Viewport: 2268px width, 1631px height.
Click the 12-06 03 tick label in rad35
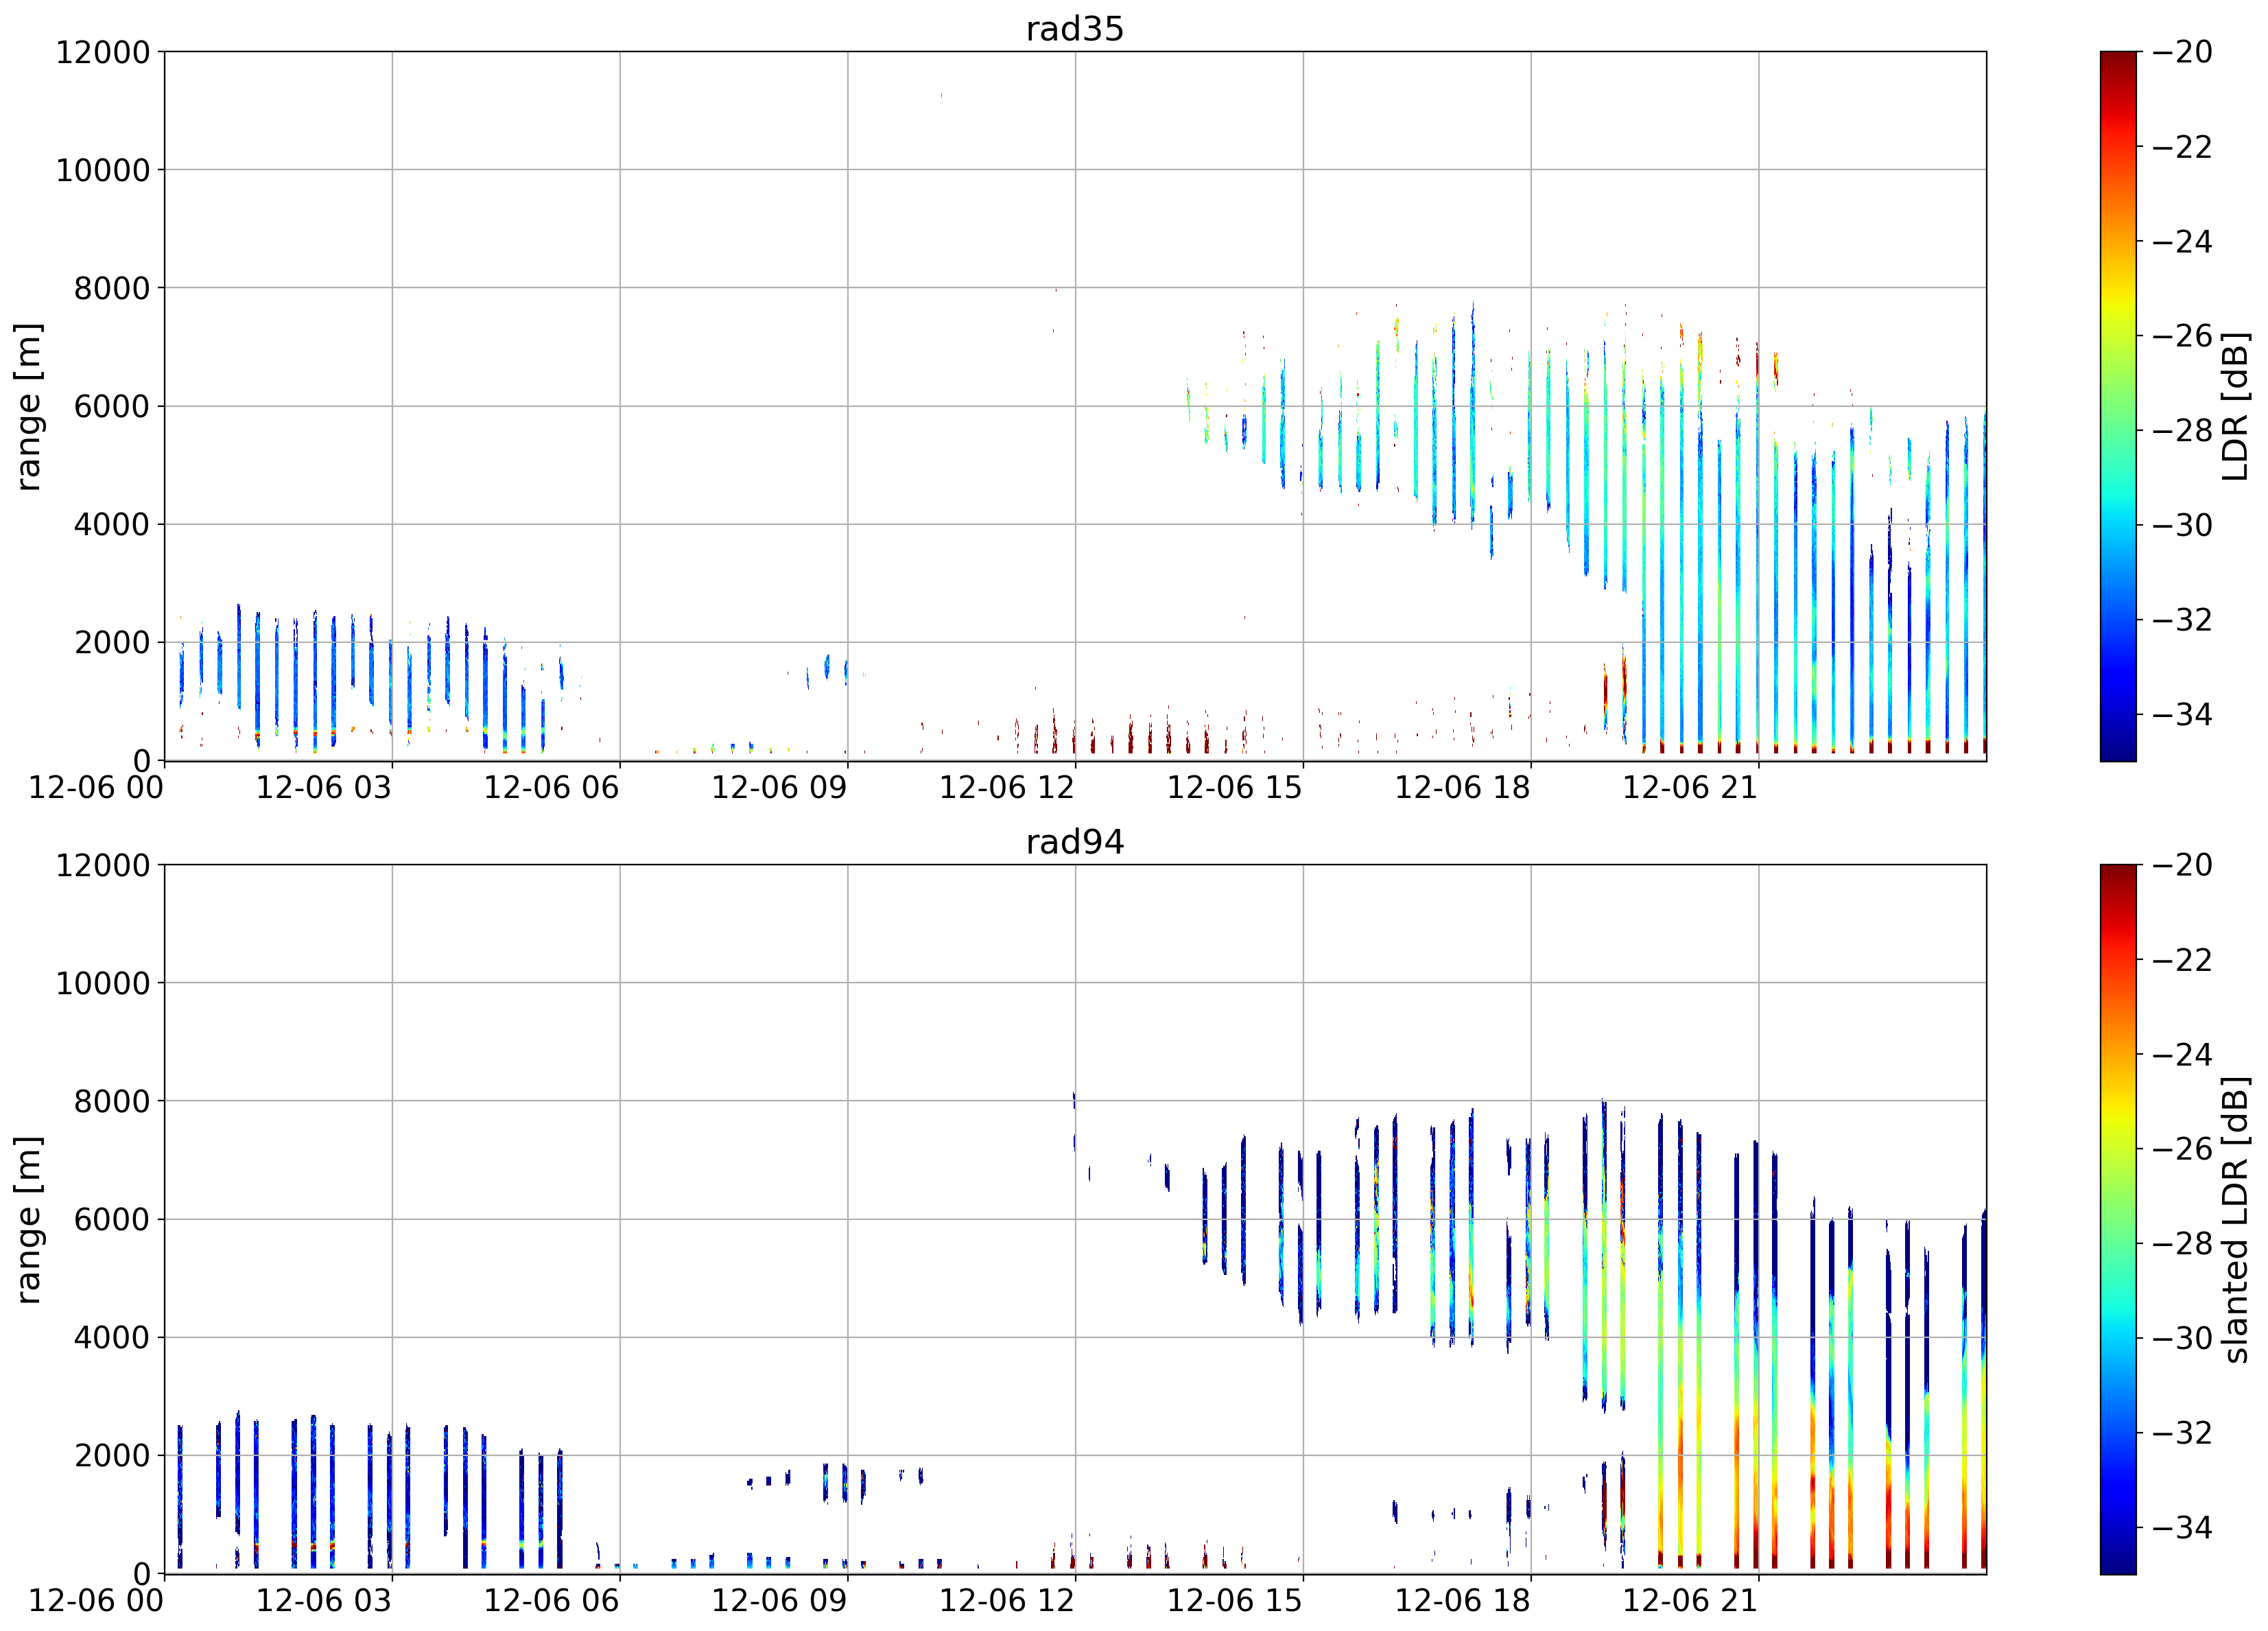(324, 788)
